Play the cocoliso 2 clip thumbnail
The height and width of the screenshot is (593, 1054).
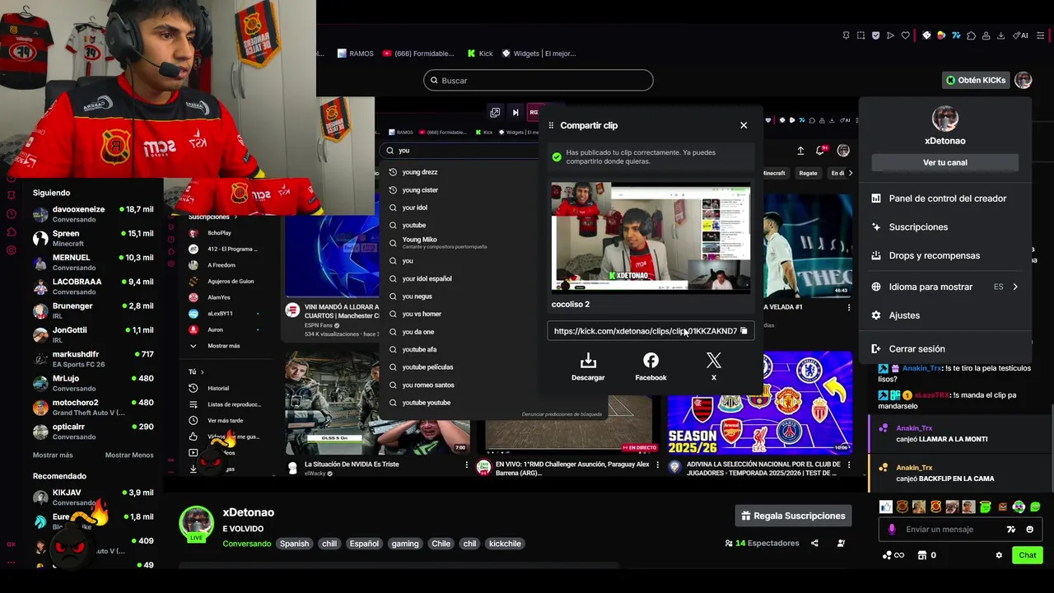point(651,237)
